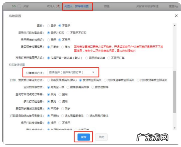Select 禁用 for 查询时自动核对订单
The height and width of the screenshot is (147, 181).
pyautogui.click(x=60, y=94)
